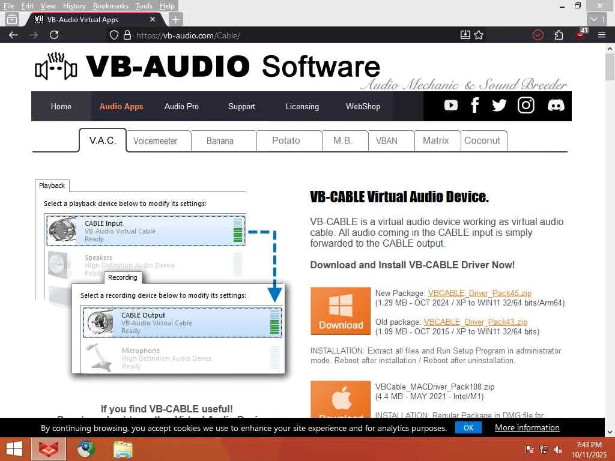Open the More information cookie link

(527, 427)
